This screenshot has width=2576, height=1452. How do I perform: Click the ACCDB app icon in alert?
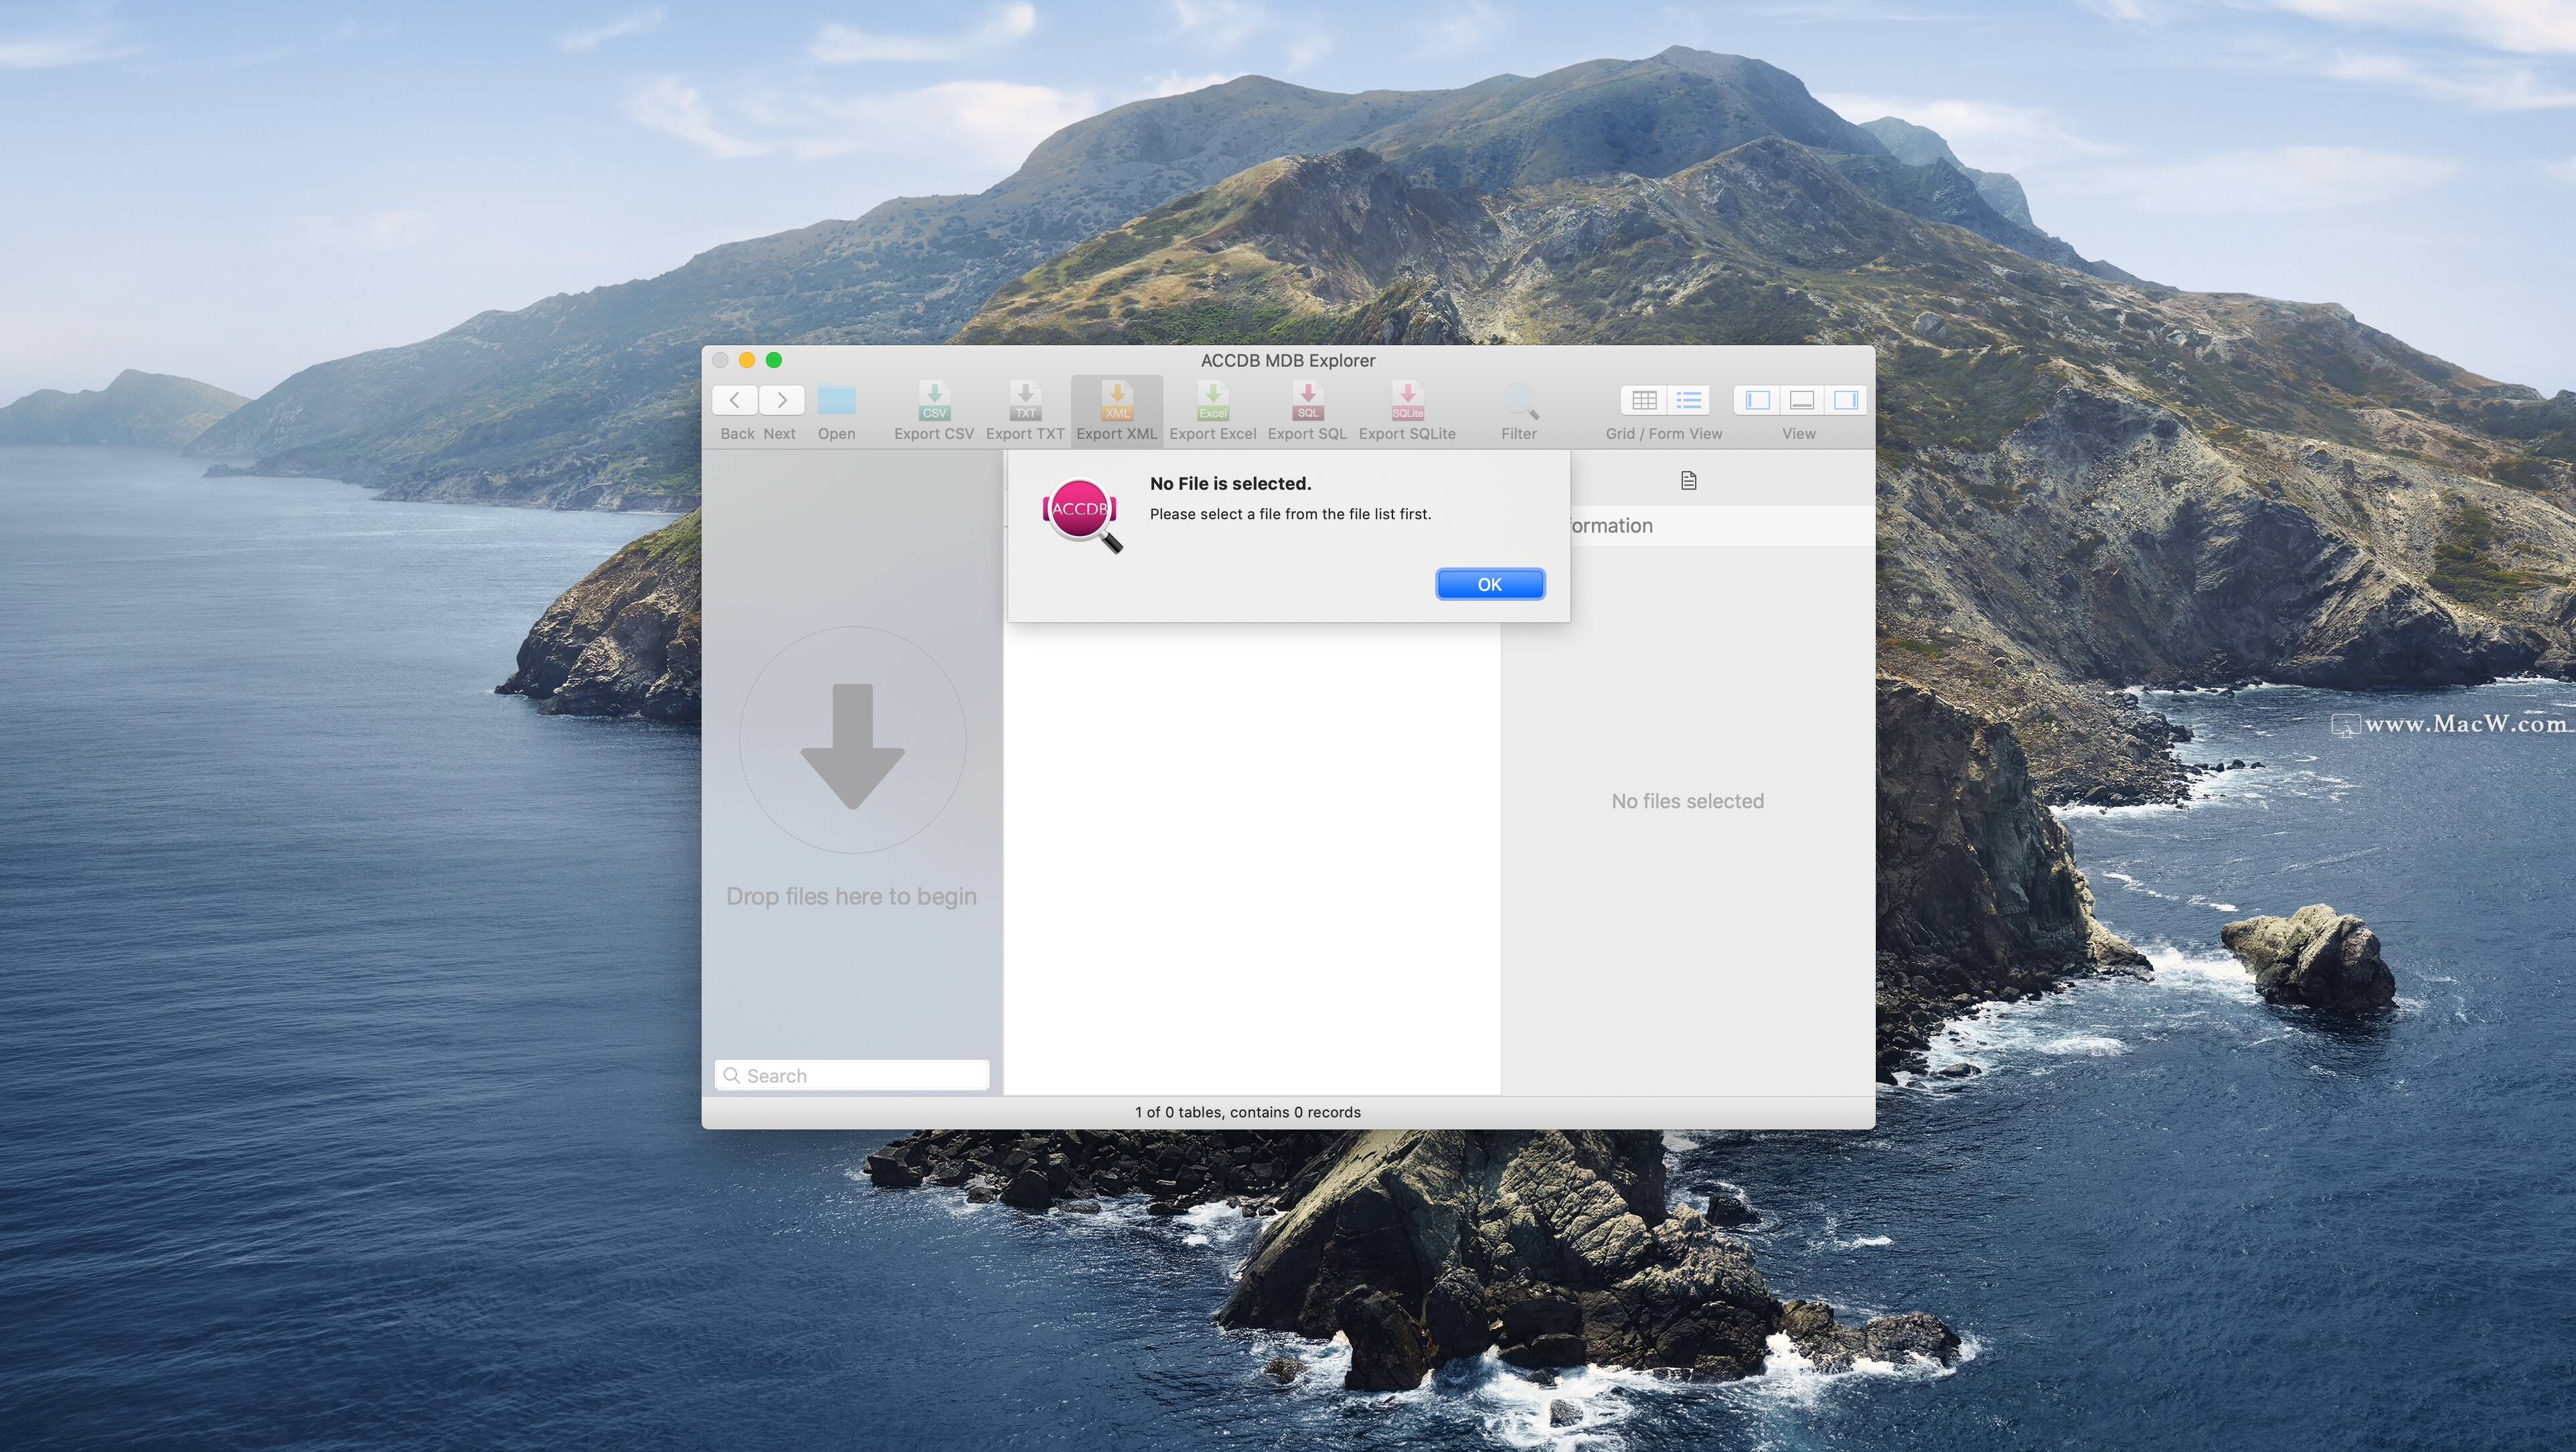pyautogui.click(x=1082, y=515)
